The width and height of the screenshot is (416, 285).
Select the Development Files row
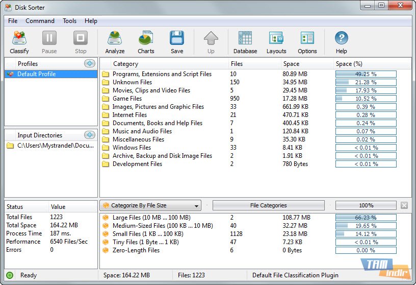tap(256, 164)
